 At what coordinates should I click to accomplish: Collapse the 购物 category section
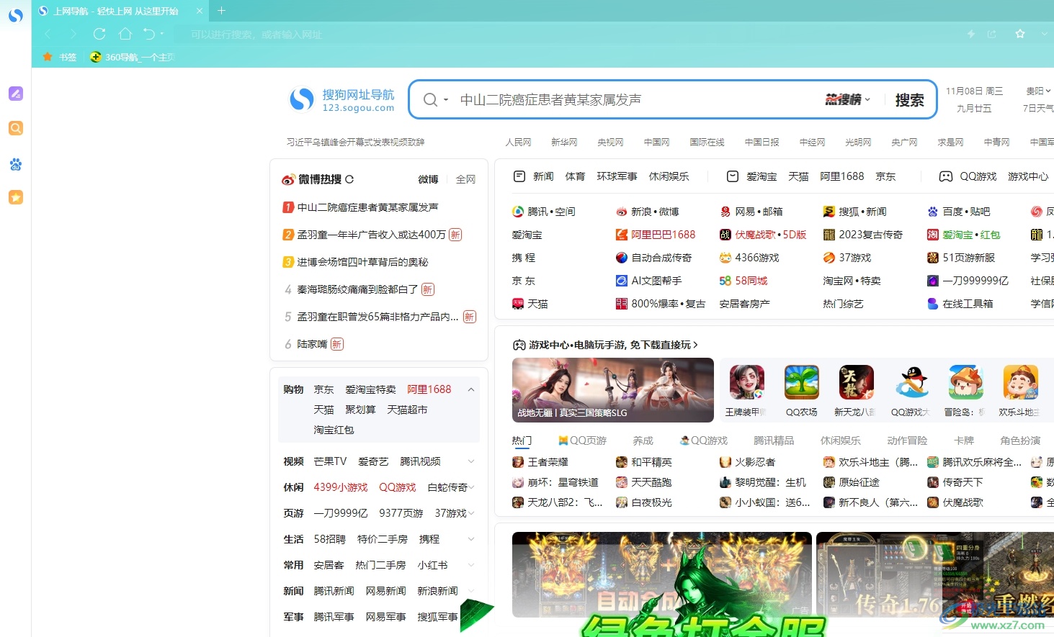[471, 389]
